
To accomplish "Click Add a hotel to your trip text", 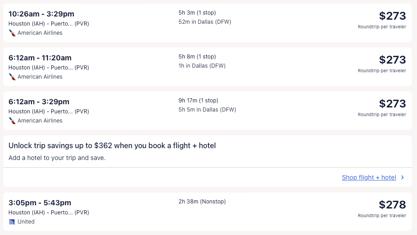I will 57,158.
